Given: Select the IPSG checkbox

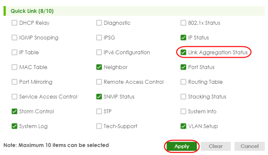Looking at the screenshot, I should [99, 38].
